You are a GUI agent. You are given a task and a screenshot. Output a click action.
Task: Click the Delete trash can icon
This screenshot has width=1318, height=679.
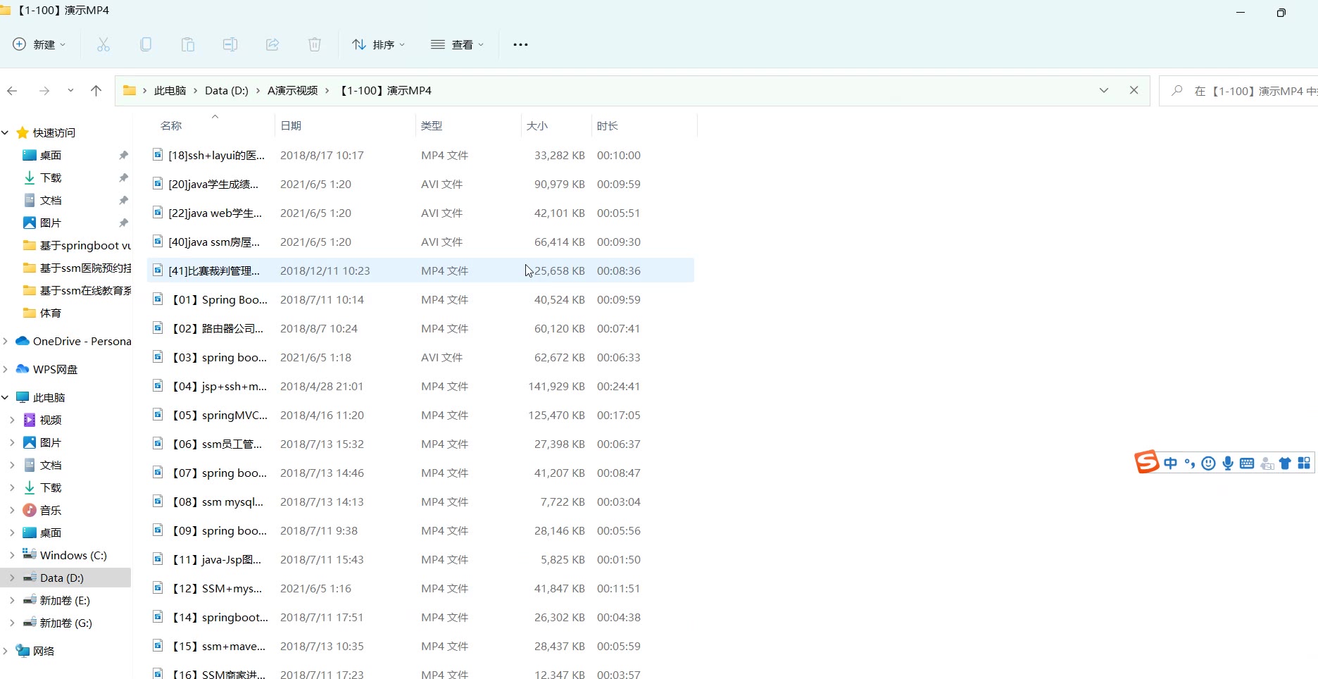tap(315, 44)
